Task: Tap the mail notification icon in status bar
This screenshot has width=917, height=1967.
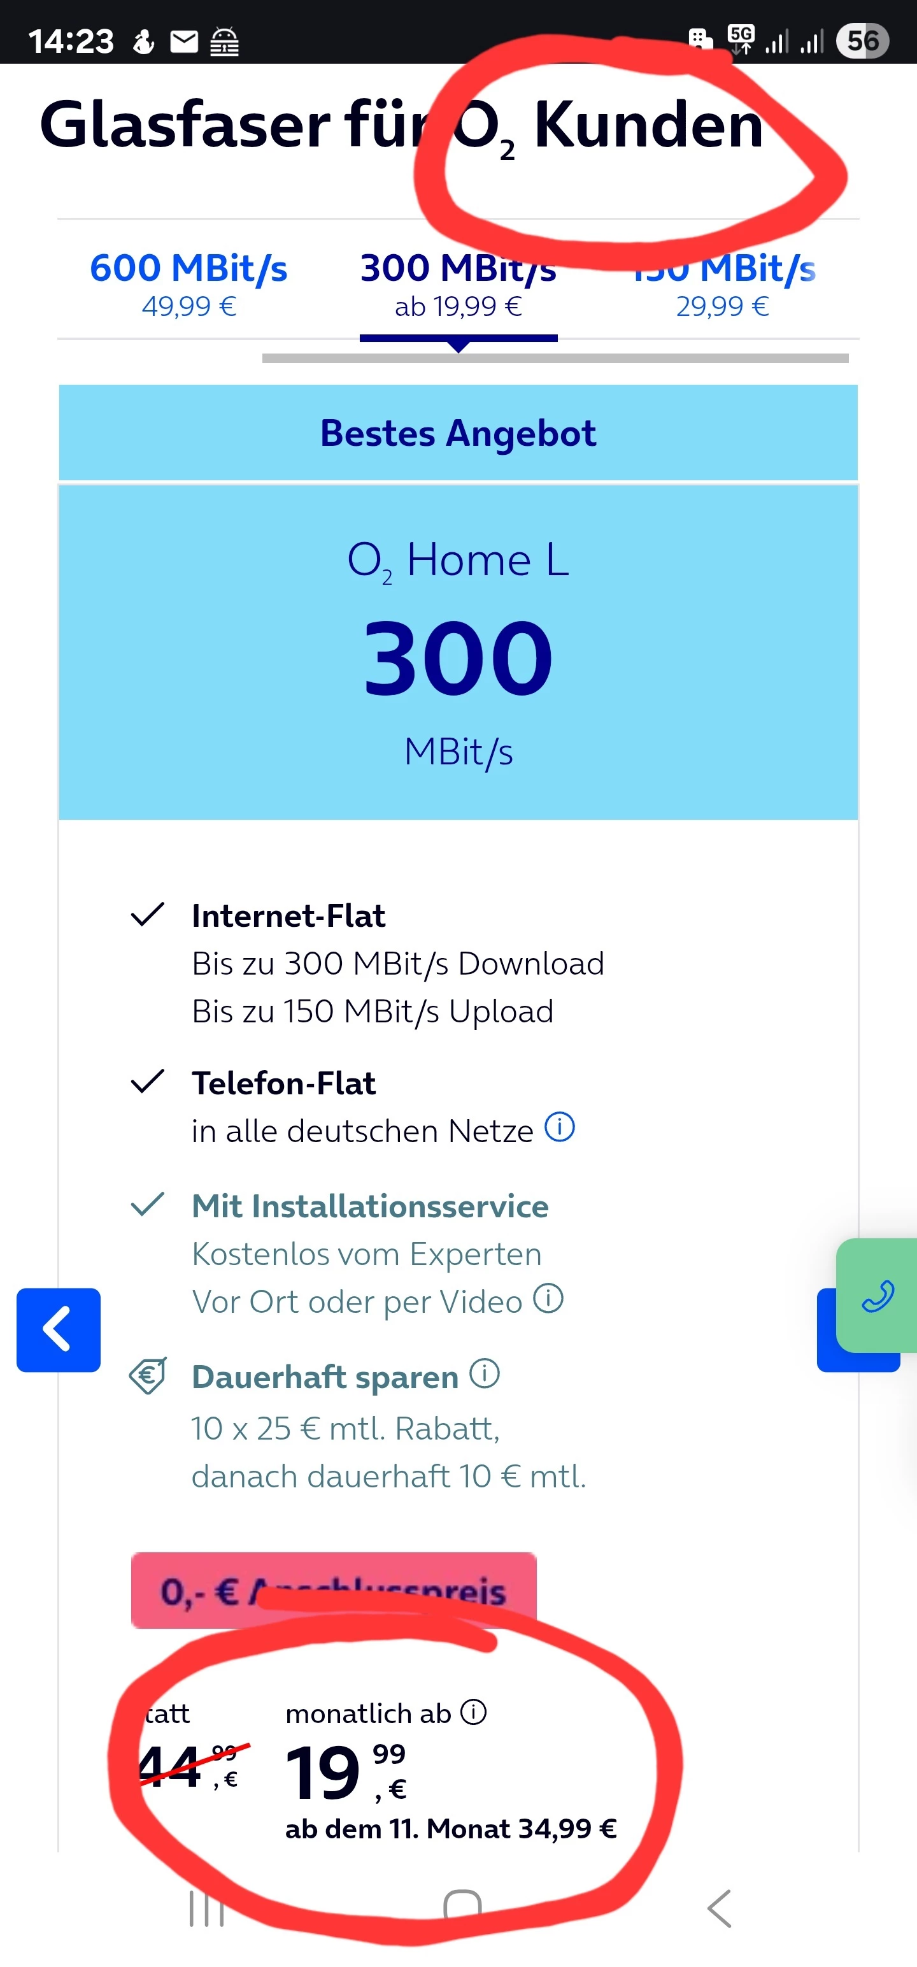Action: (x=183, y=41)
